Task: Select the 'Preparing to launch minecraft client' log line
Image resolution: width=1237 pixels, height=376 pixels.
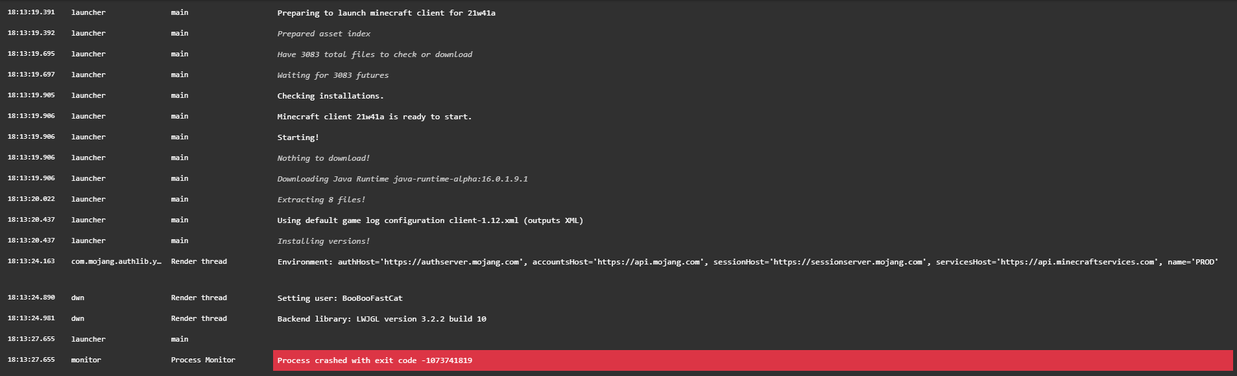Action: (x=386, y=13)
